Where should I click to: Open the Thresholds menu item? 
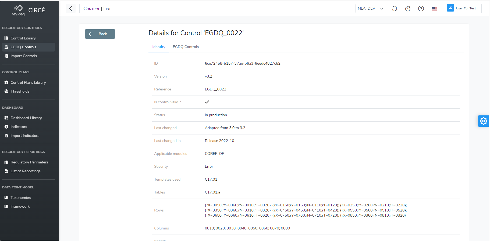[20, 92]
